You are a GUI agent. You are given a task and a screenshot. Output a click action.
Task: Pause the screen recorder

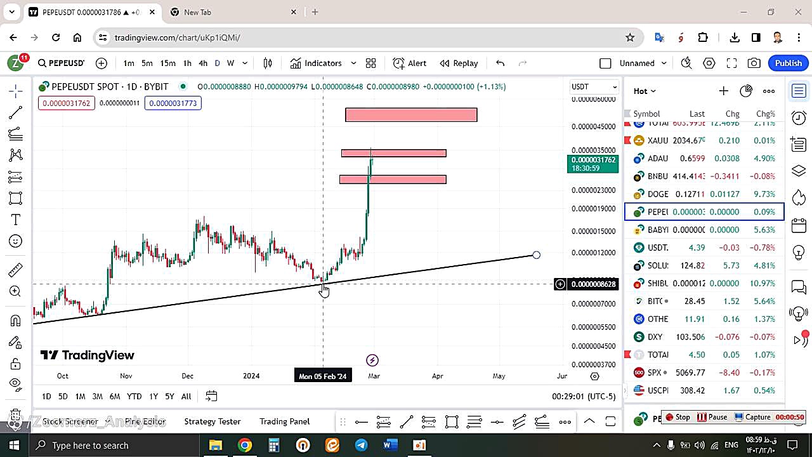pyautogui.click(x=712, y=417)
